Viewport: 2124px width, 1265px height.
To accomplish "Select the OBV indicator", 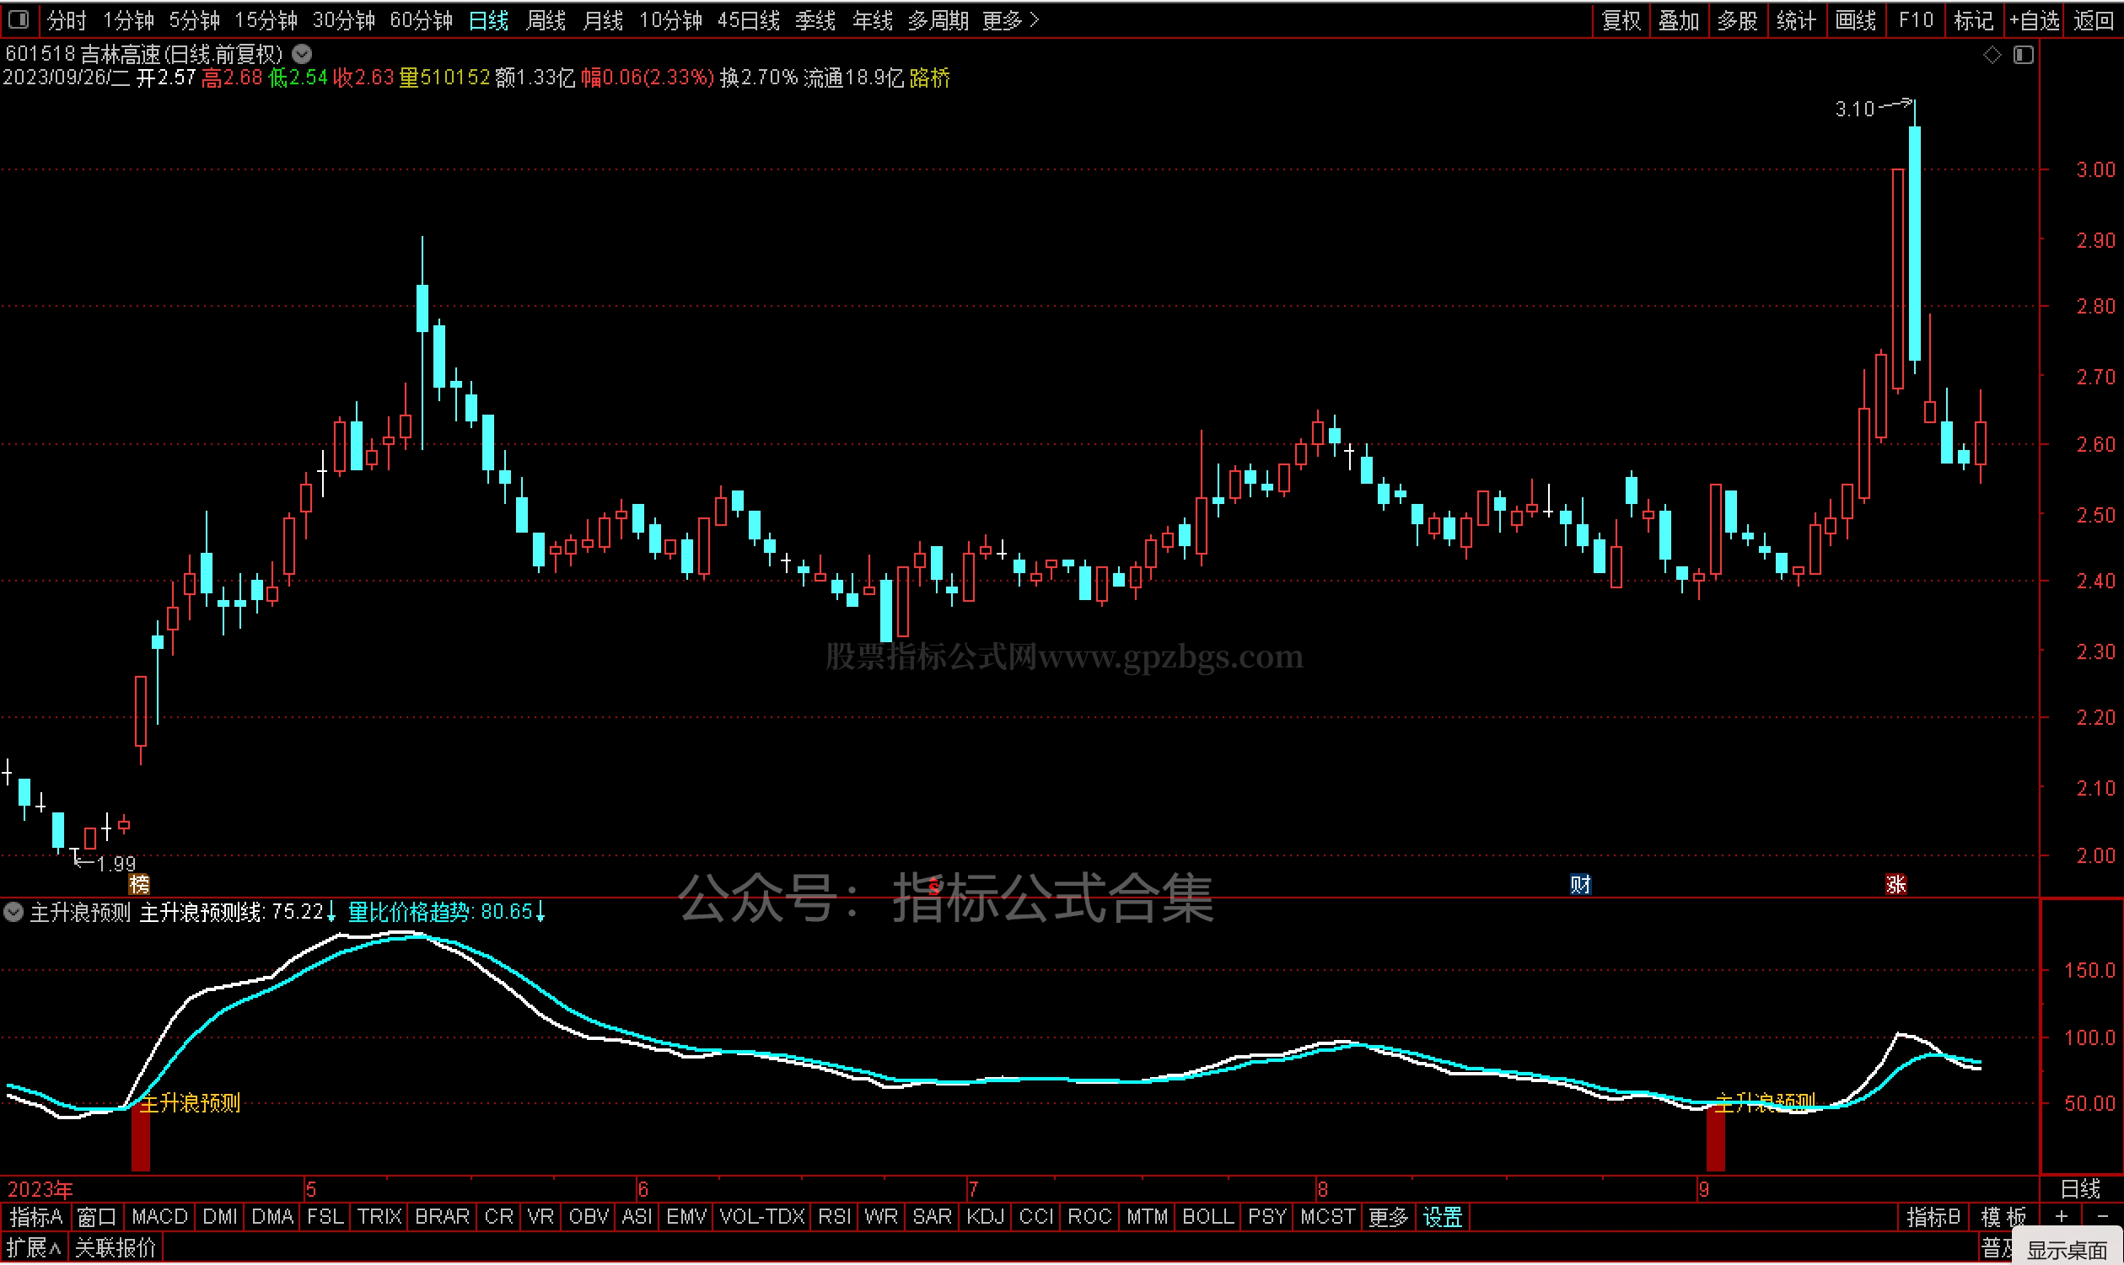I will [589, 1218].
